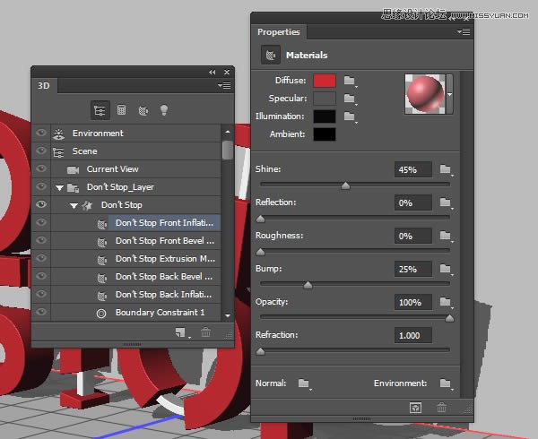The image size is (538, 439).
Task: Open Normal texture folder menu
Action: coord(304,383)
